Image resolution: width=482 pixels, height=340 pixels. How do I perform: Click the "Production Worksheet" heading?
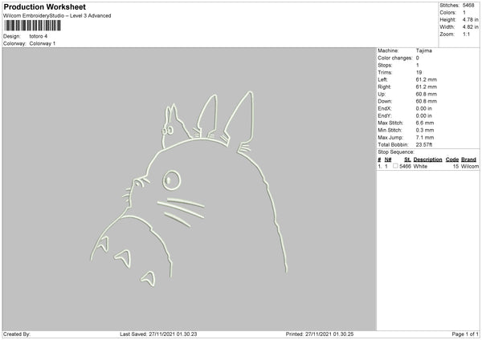[x=44, y=6]
